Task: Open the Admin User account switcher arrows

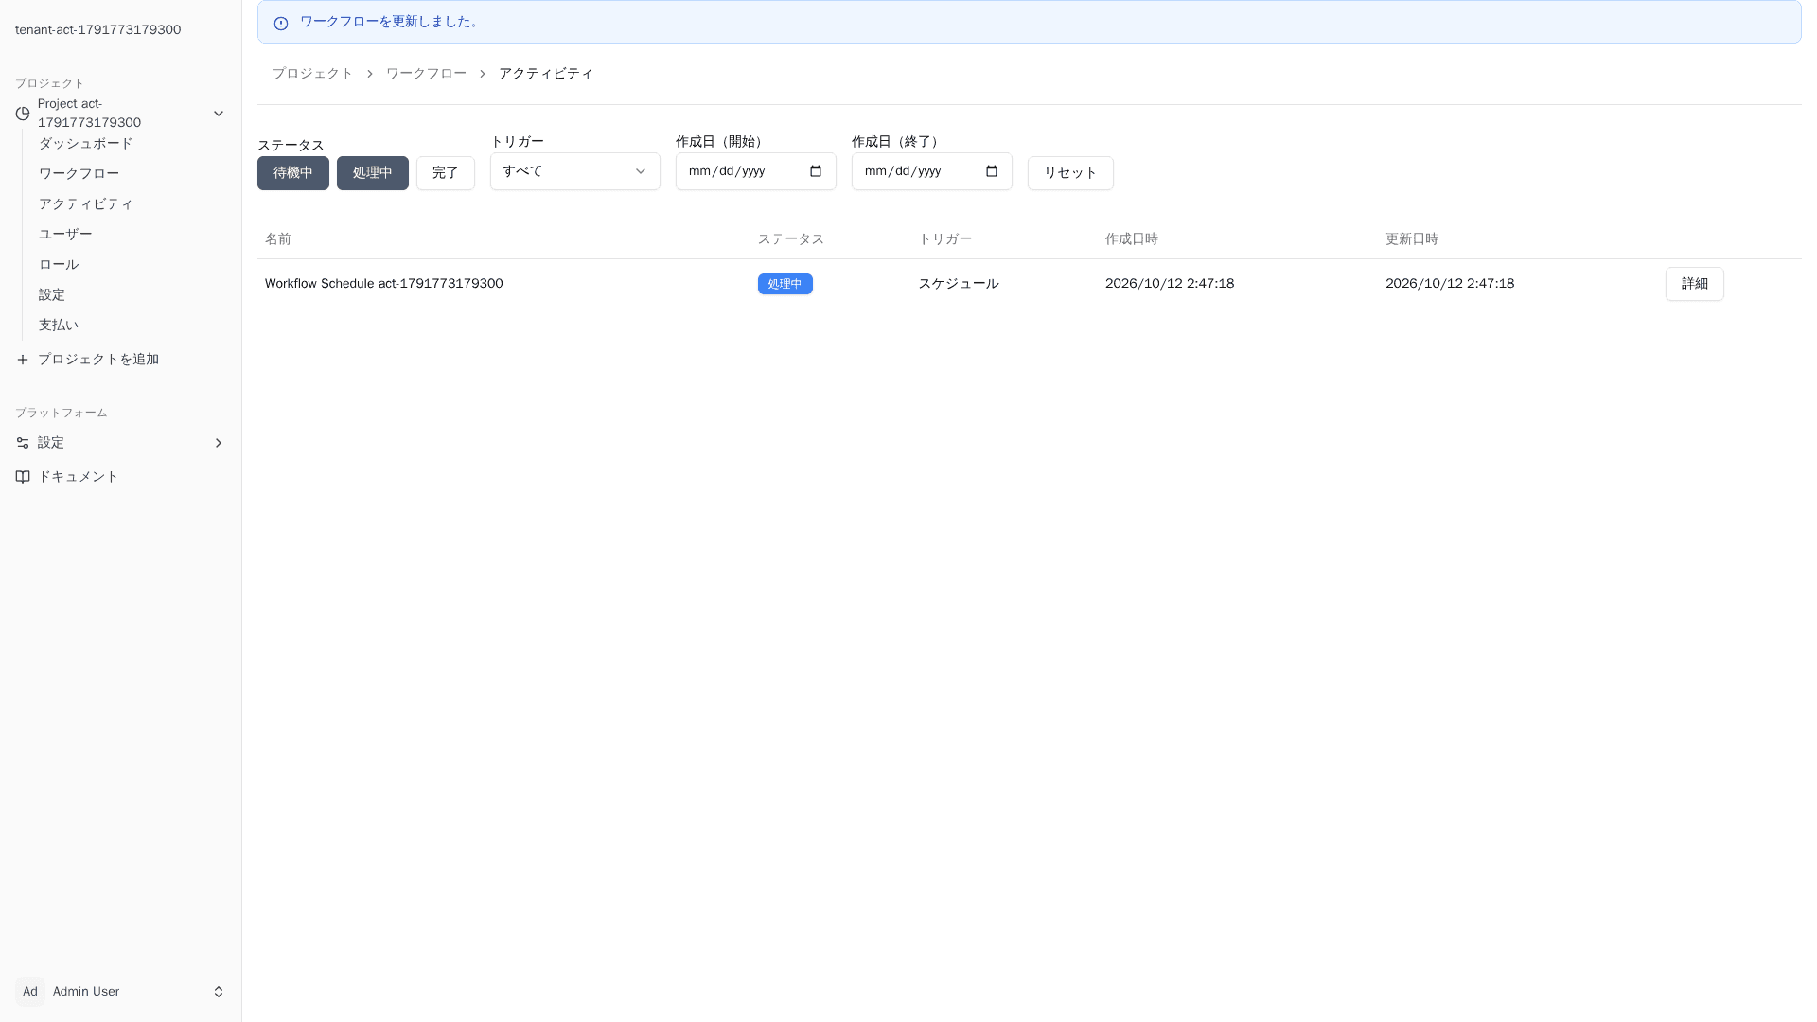Action: click(x=219, y=992)
